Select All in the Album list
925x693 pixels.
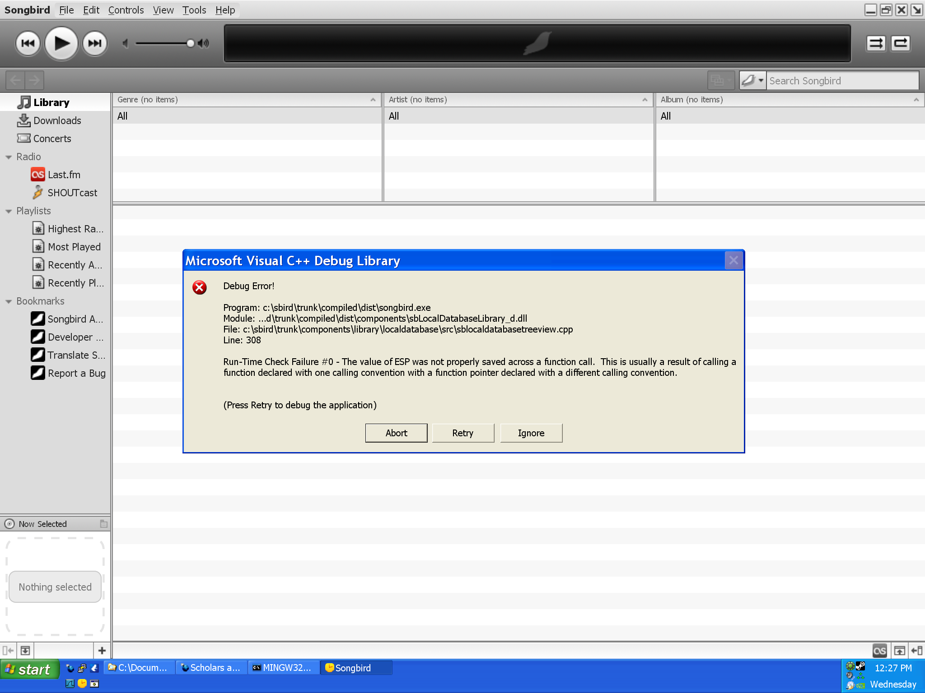click(x=790, y=116)
